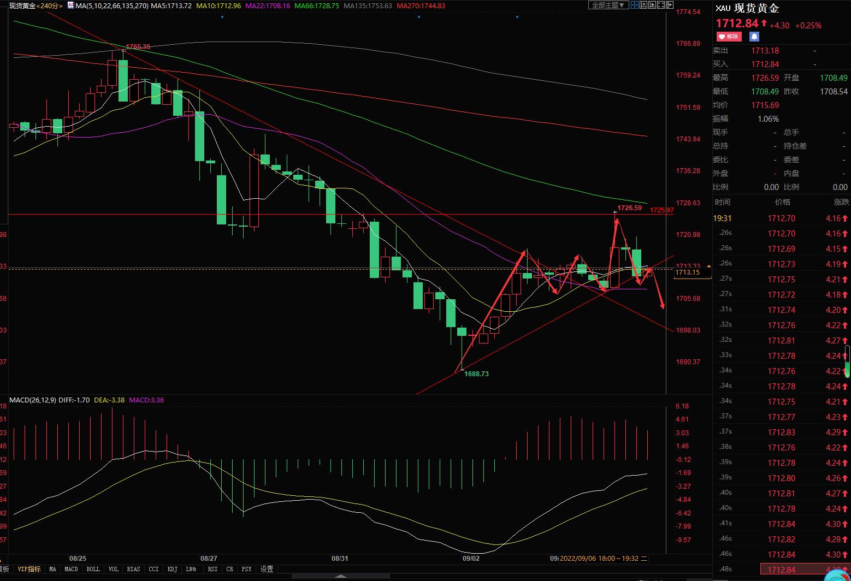Click the 卖出 price 1713.18

coord(765,50)
